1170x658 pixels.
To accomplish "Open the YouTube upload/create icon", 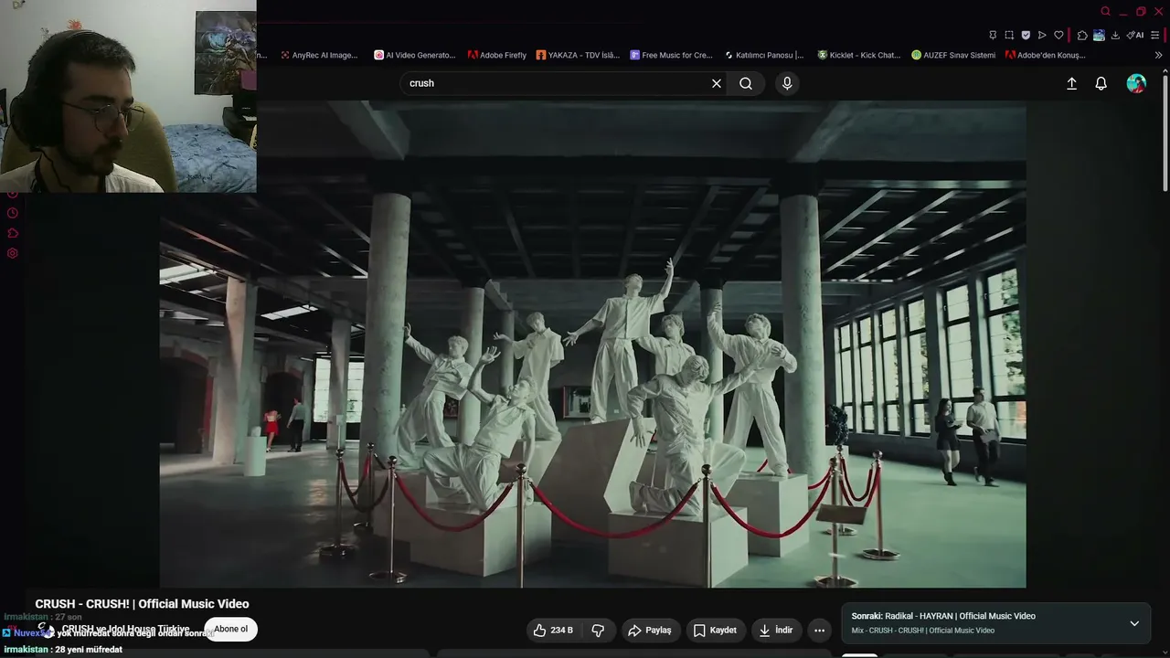I will [1071, 83].
